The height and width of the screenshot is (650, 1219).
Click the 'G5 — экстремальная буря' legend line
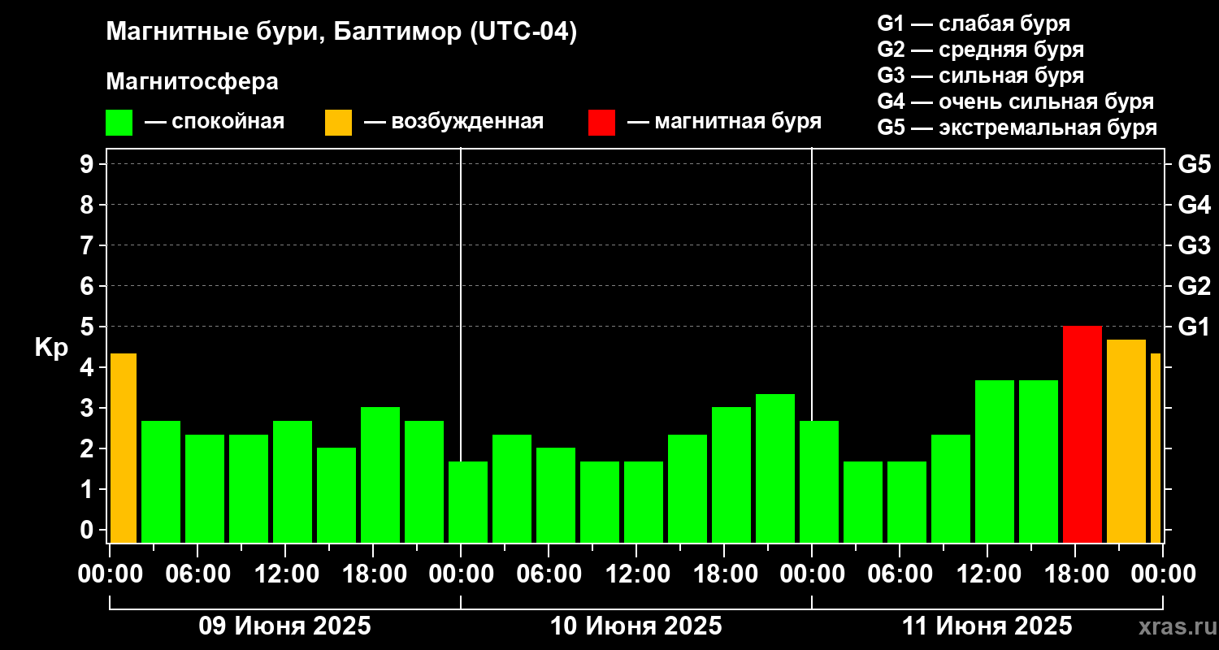[x=1017, y=128]
